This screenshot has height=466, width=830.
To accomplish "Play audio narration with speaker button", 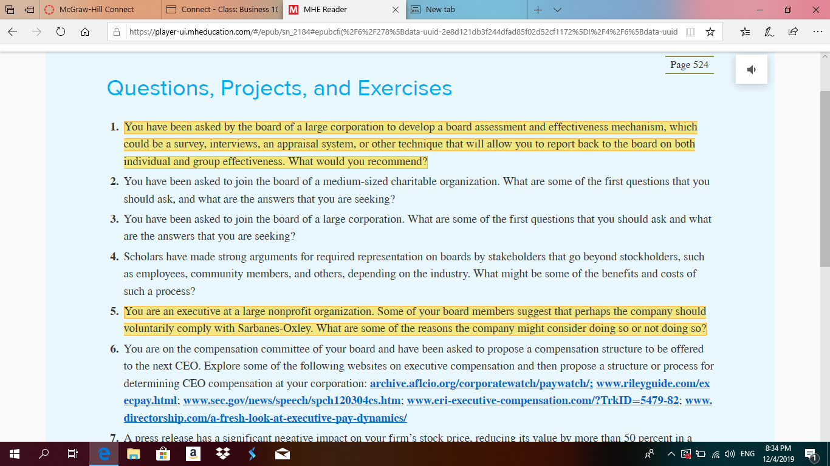I will point(752,69).
